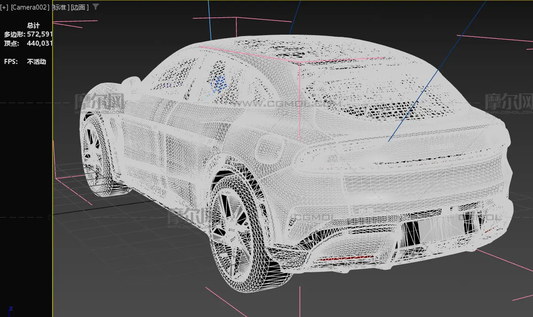Image resolution: width=533 pixels, height=317 pixels.
Task: Open the Camera002 viewport view menu
Action: click(x=30, y=7)
